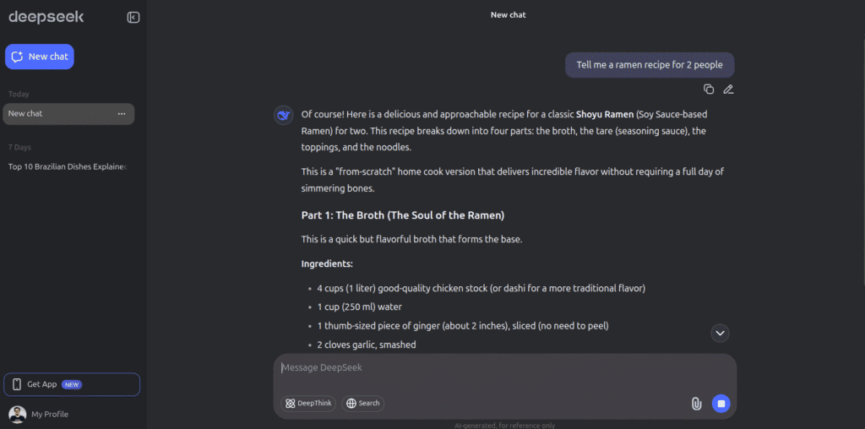Start a New chat
Viewport: 865px width, 429px height.
(x=40, y=57)
